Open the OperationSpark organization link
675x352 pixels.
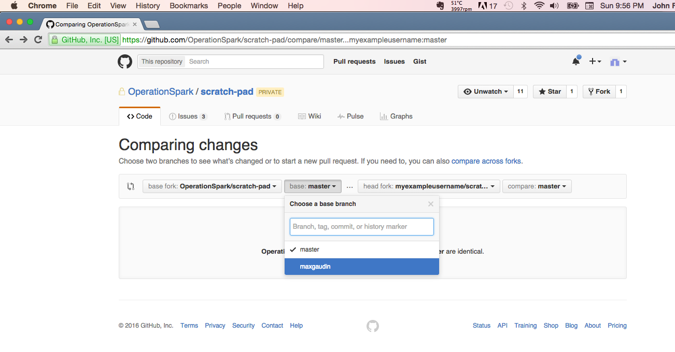(x=161, y=92)
